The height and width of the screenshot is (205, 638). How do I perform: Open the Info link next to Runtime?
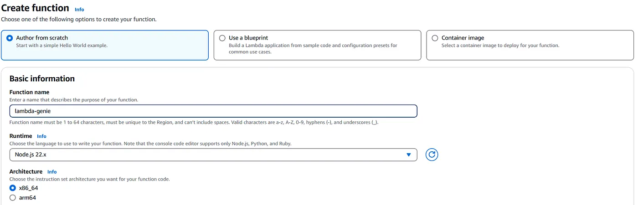tap(41, 136)
